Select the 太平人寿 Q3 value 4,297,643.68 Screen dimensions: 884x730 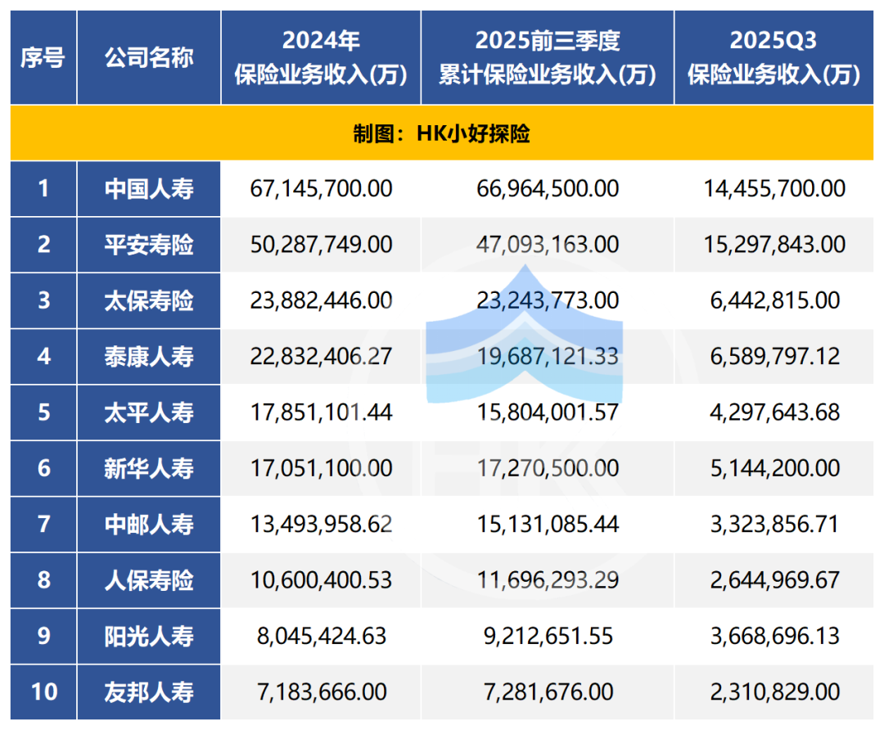click(773, 412)
